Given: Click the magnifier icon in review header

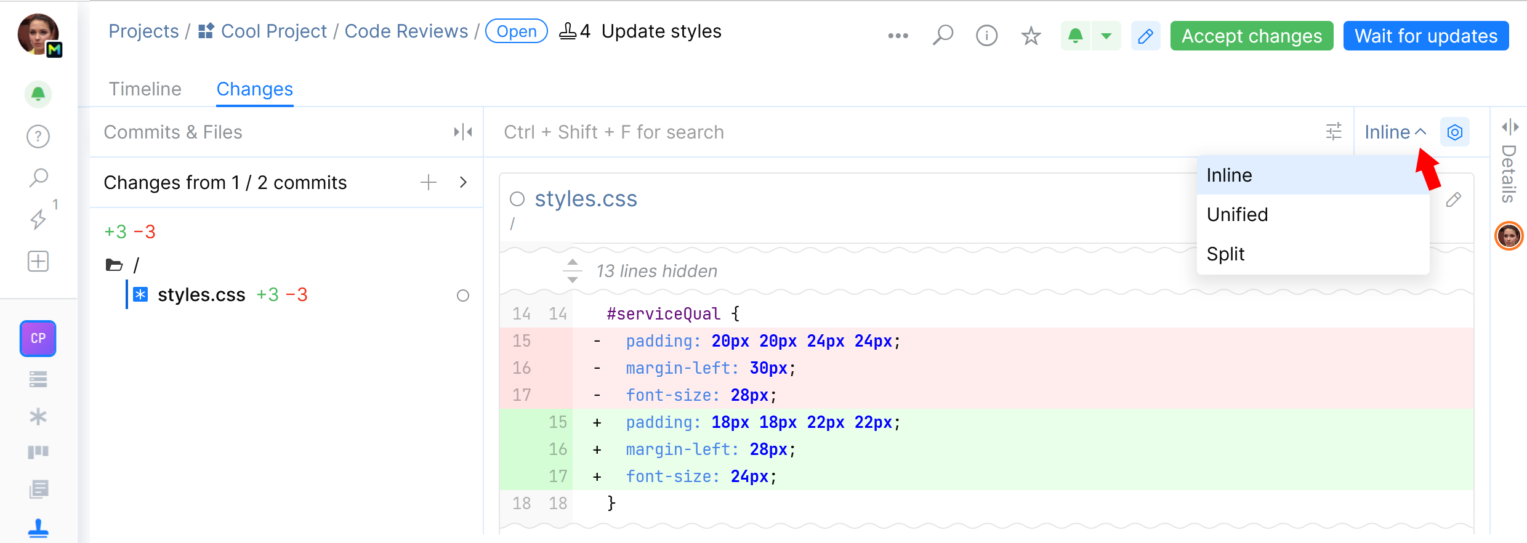Looking at the screenshot, I should click(x=943, y=36).
